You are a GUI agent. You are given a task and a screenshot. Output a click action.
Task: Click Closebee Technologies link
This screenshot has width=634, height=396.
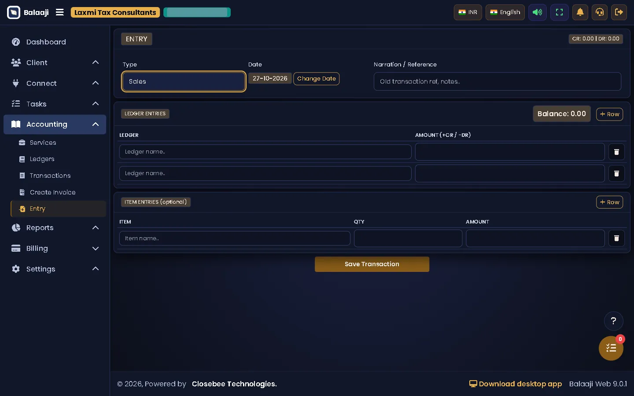234,384
